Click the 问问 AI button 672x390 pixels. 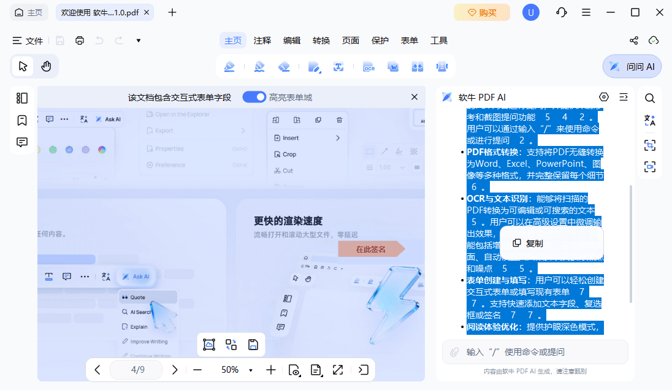tap(632, 66)
